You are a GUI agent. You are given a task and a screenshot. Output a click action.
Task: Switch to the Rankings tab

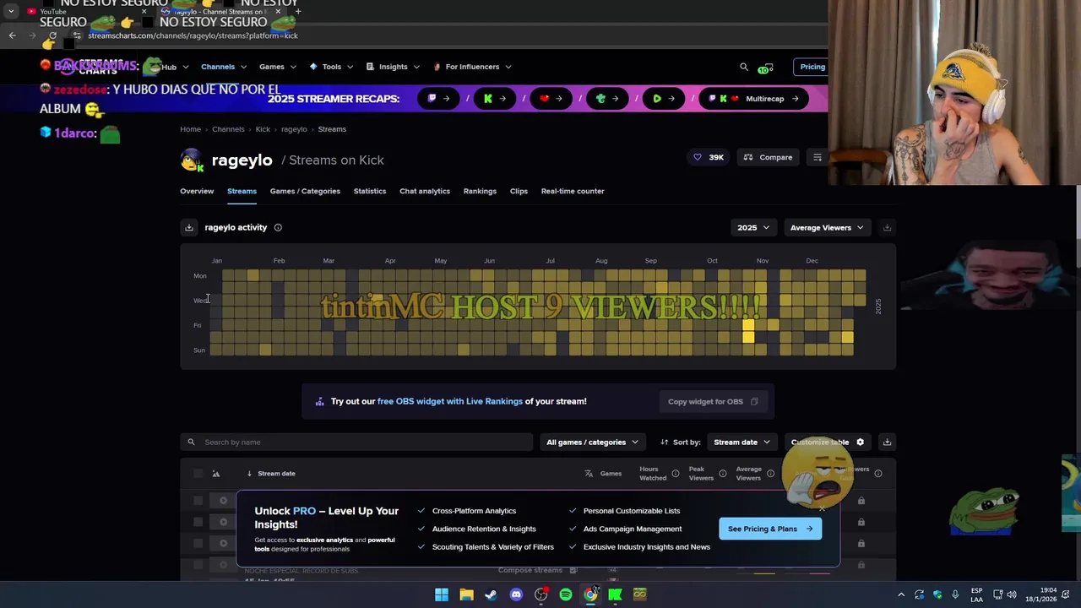point(480,191)
